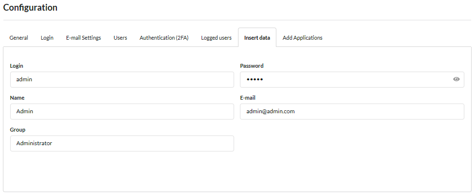The width and height of the screenshot is (476, 195).
Task: Click the Name field containing Admin
Action: [x=121, y=111]
